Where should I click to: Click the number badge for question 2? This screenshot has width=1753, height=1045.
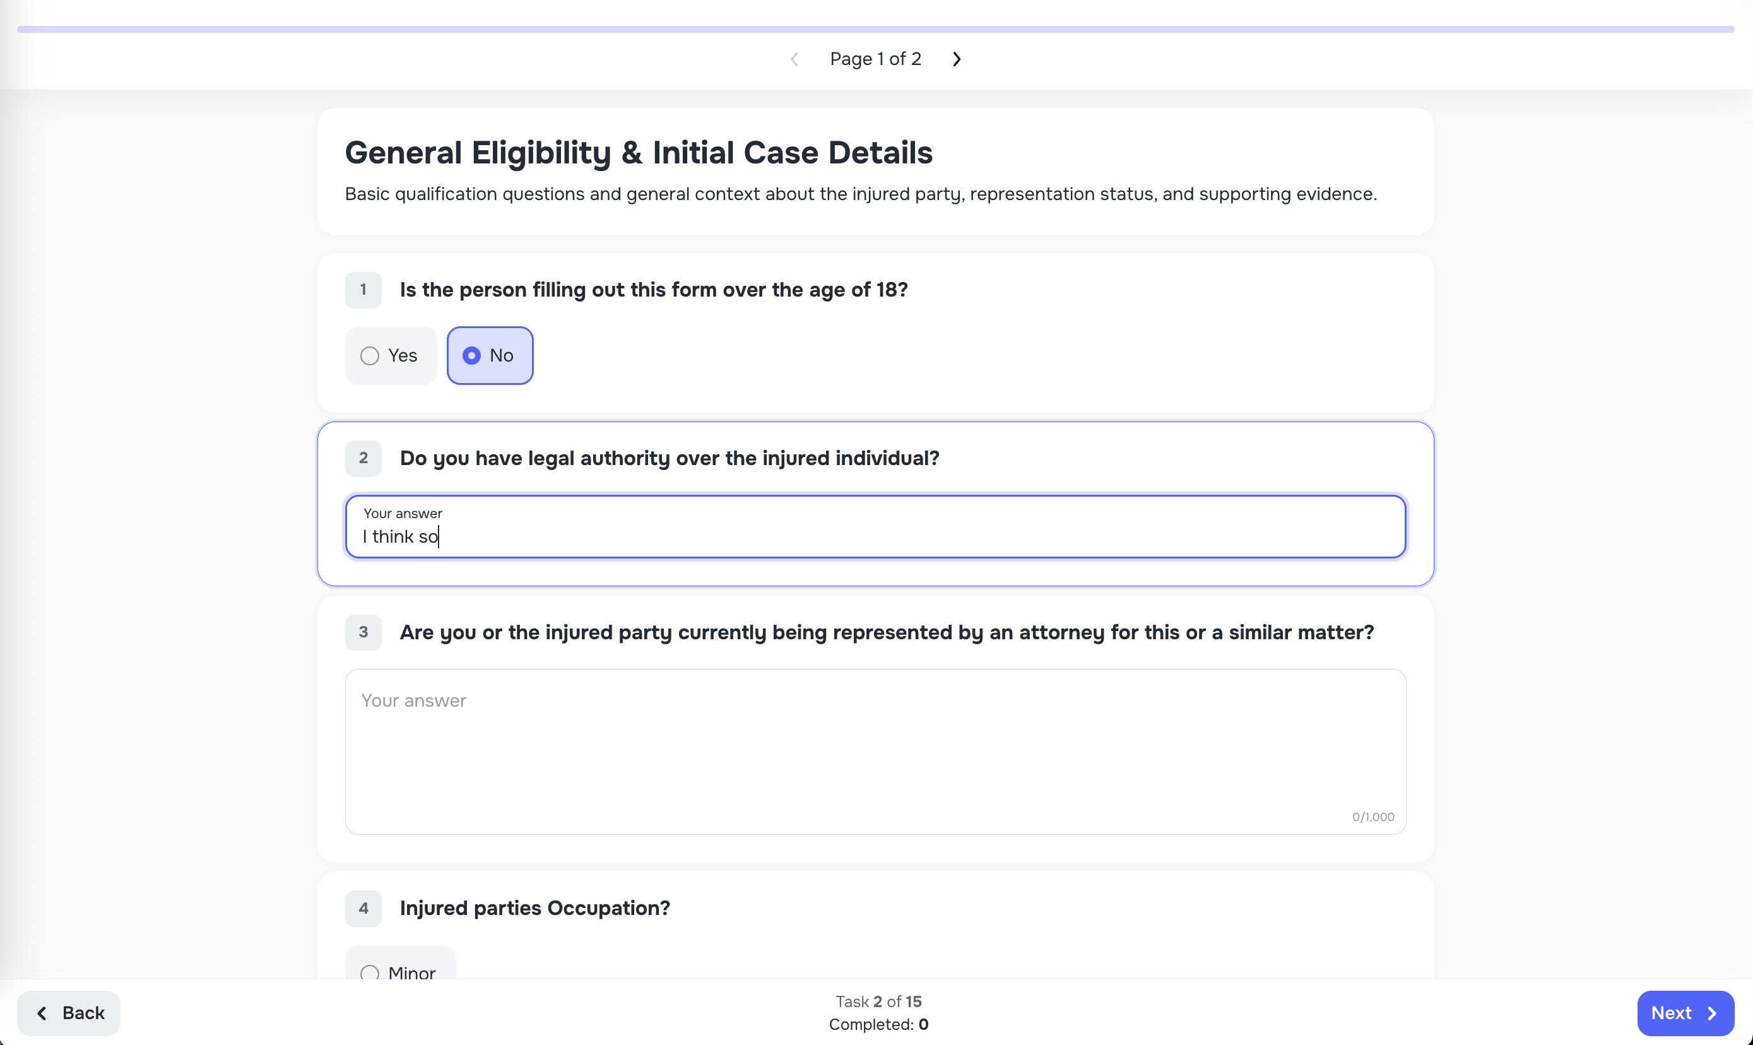pyautogui.click(x=363, y=458)
